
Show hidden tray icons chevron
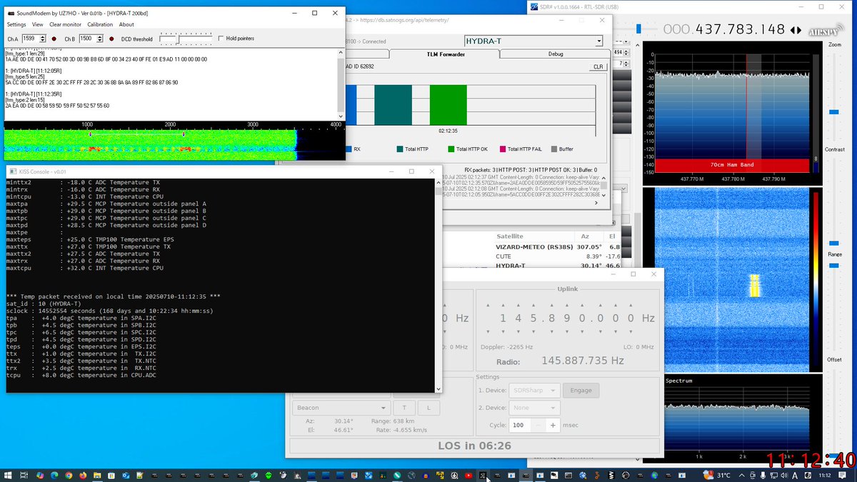(741, 475)
